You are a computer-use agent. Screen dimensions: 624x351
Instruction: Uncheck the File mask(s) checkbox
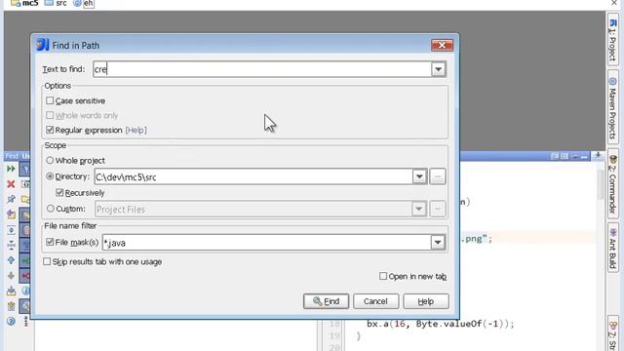pyautogui.click(x=50, y=242)
